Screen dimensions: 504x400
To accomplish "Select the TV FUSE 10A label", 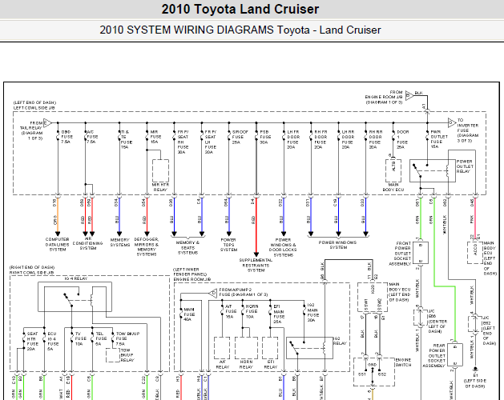I will click(x=81, y=338).
